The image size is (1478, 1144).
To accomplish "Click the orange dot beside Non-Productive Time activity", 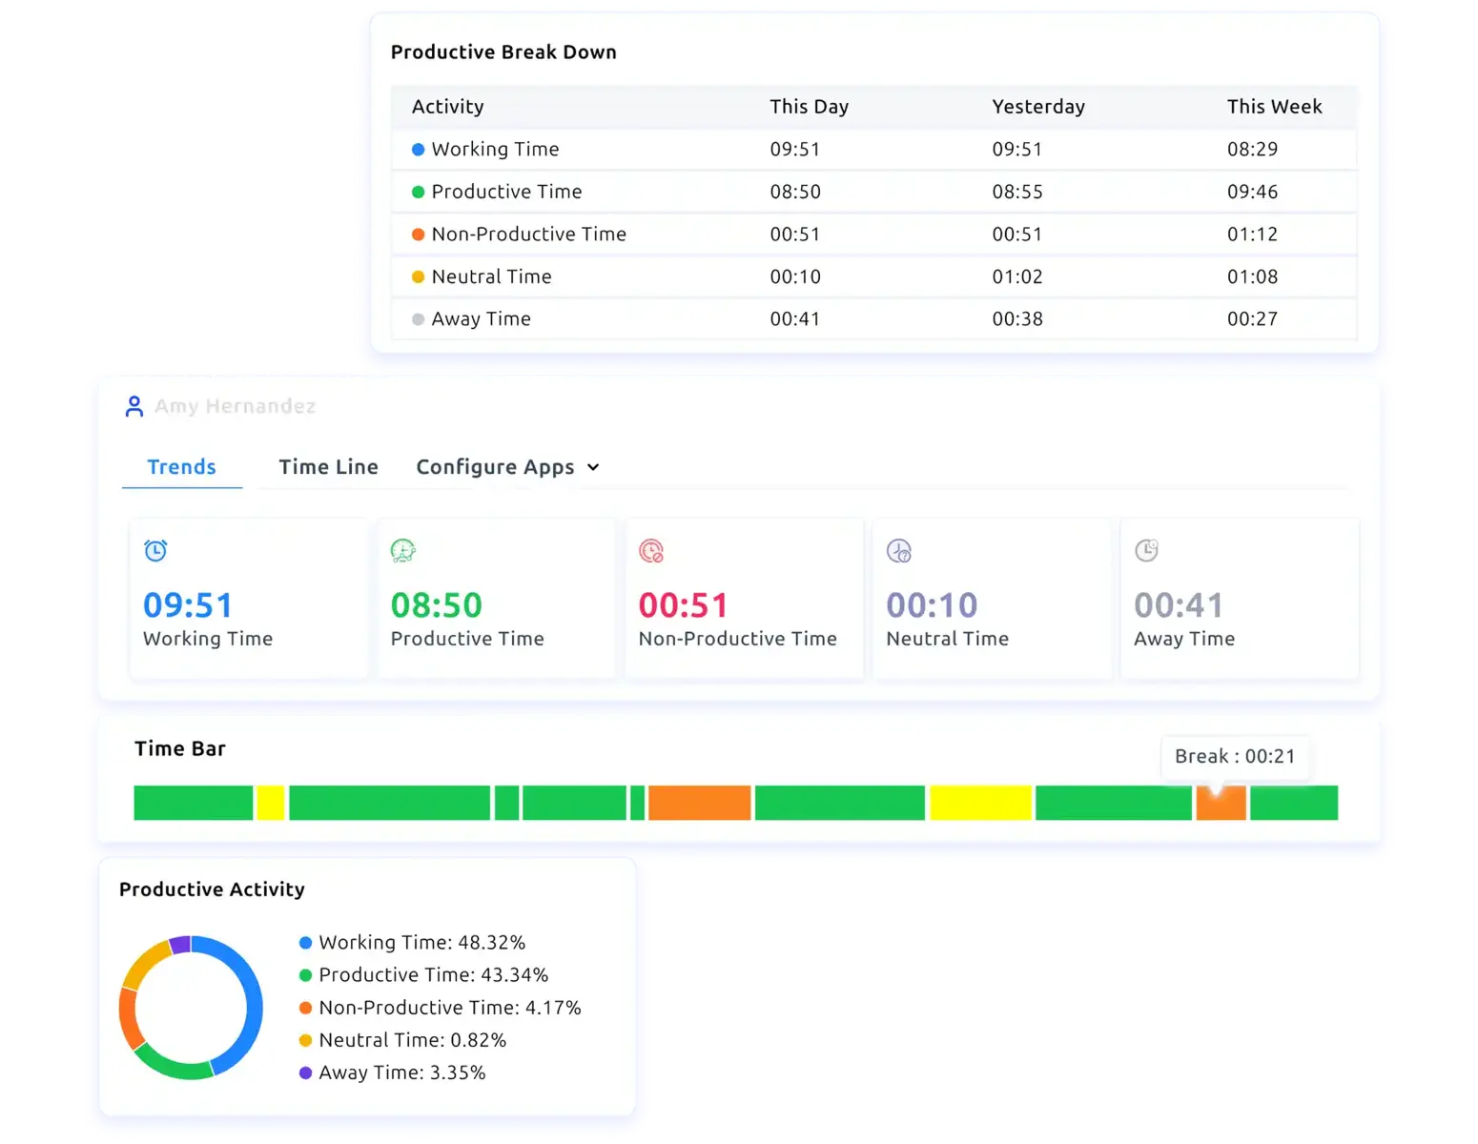I will tap(417, 234).
